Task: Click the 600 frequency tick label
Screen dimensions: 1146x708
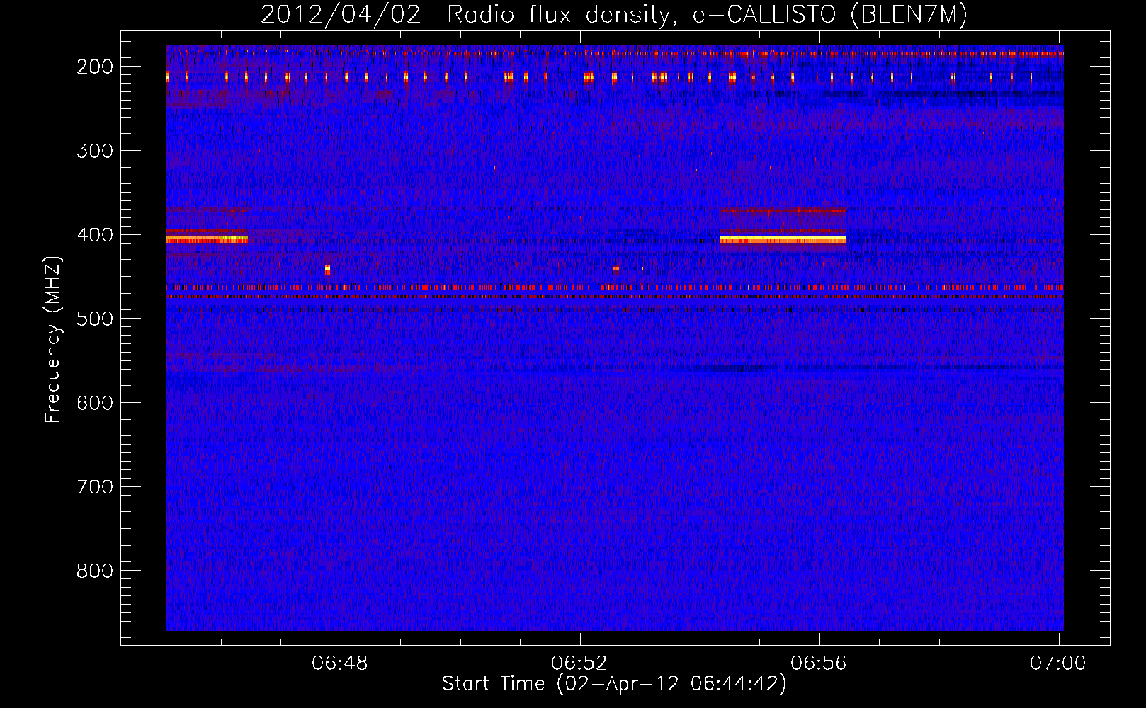Action: pyautogui.click(x=95, y=403)
